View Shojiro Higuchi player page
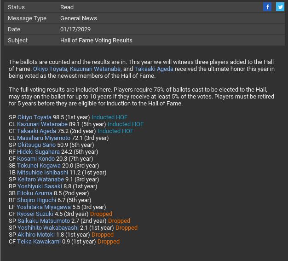 [37, 200]
